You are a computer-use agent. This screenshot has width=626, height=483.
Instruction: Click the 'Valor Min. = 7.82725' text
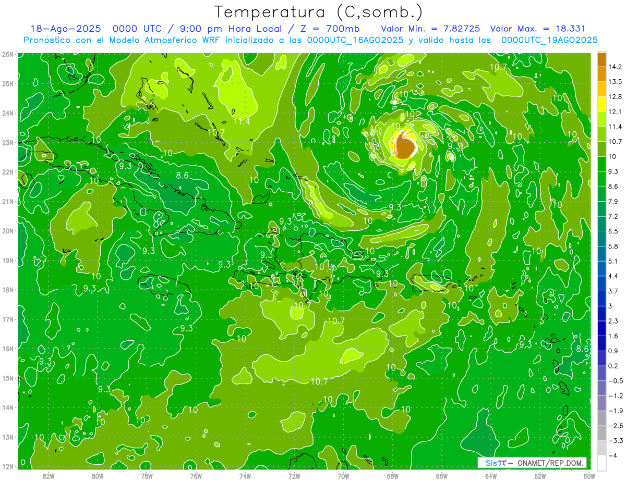430,29
